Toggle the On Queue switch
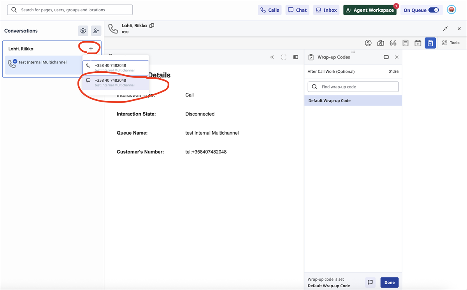Image resolution: width=467 pixels, height=290 pixels. click(x=433, y=10)
